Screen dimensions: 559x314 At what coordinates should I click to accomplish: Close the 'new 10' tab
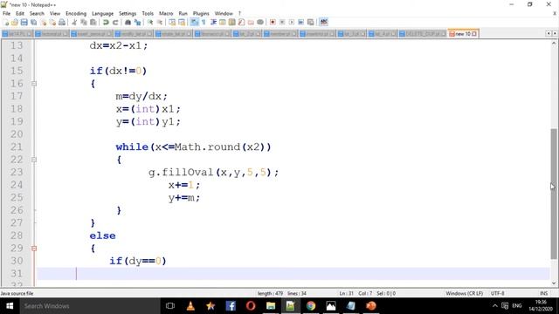(474, 34)
